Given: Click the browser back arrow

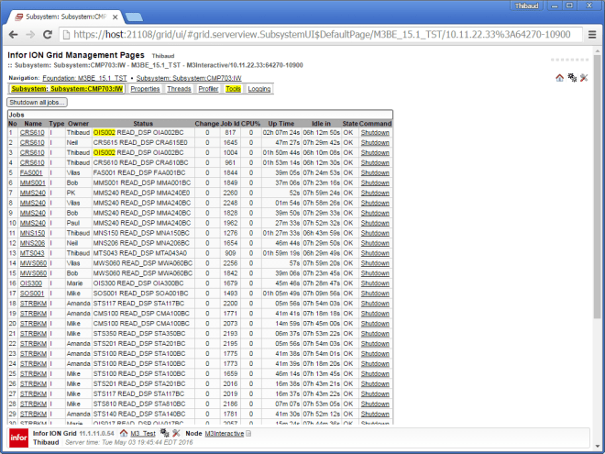Looking at the screenshot, I should pyautogui.click(x=13, y=35).
